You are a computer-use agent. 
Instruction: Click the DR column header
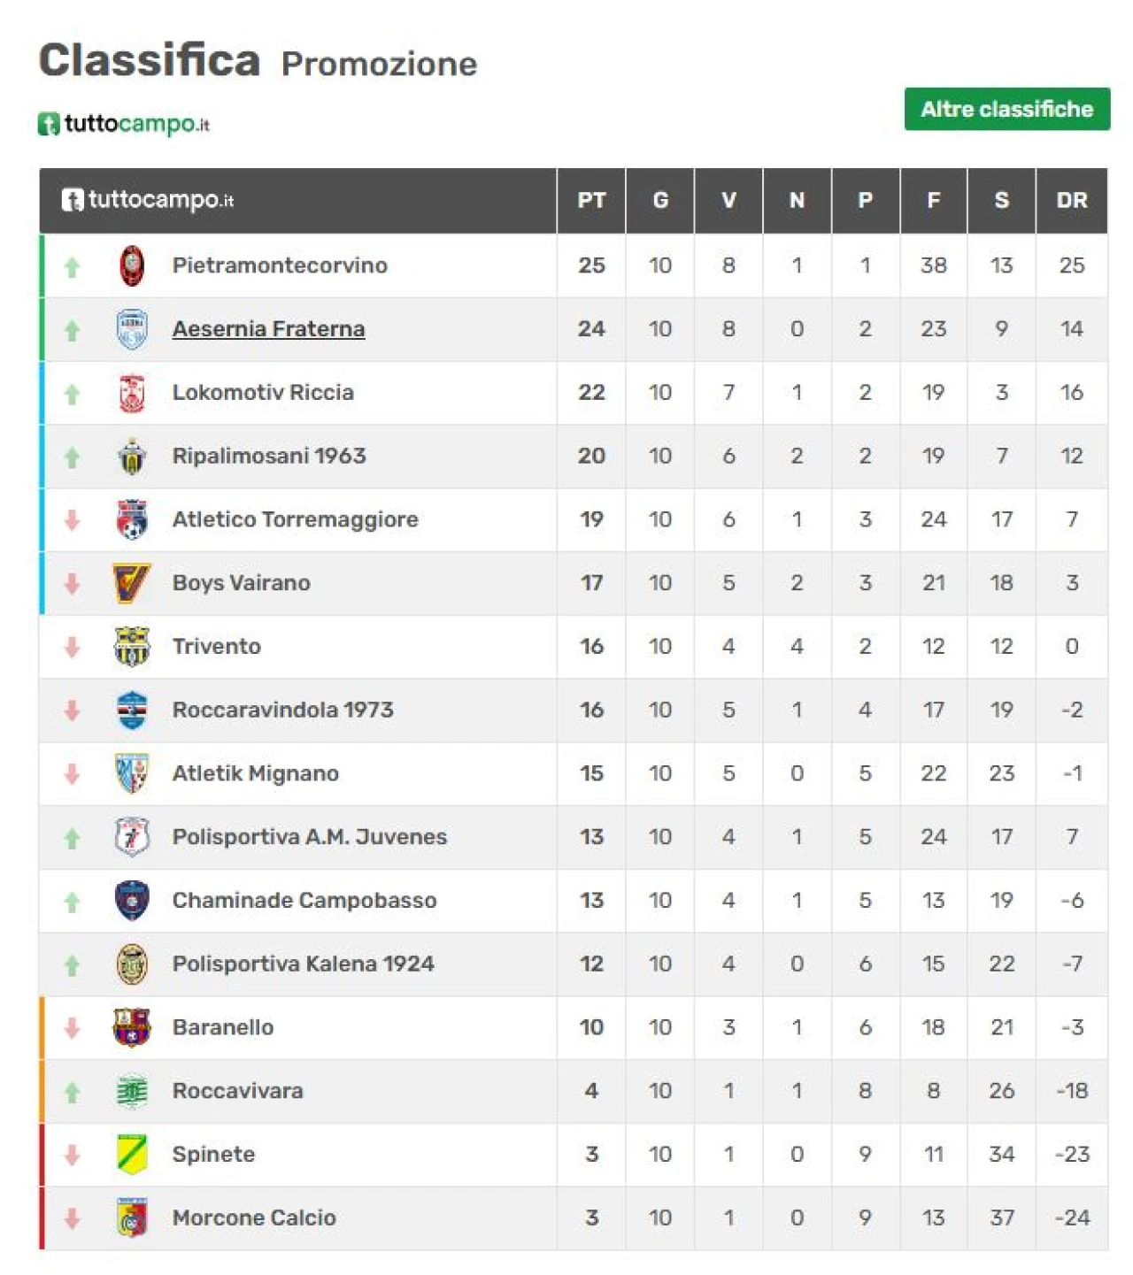(1071, 201)
